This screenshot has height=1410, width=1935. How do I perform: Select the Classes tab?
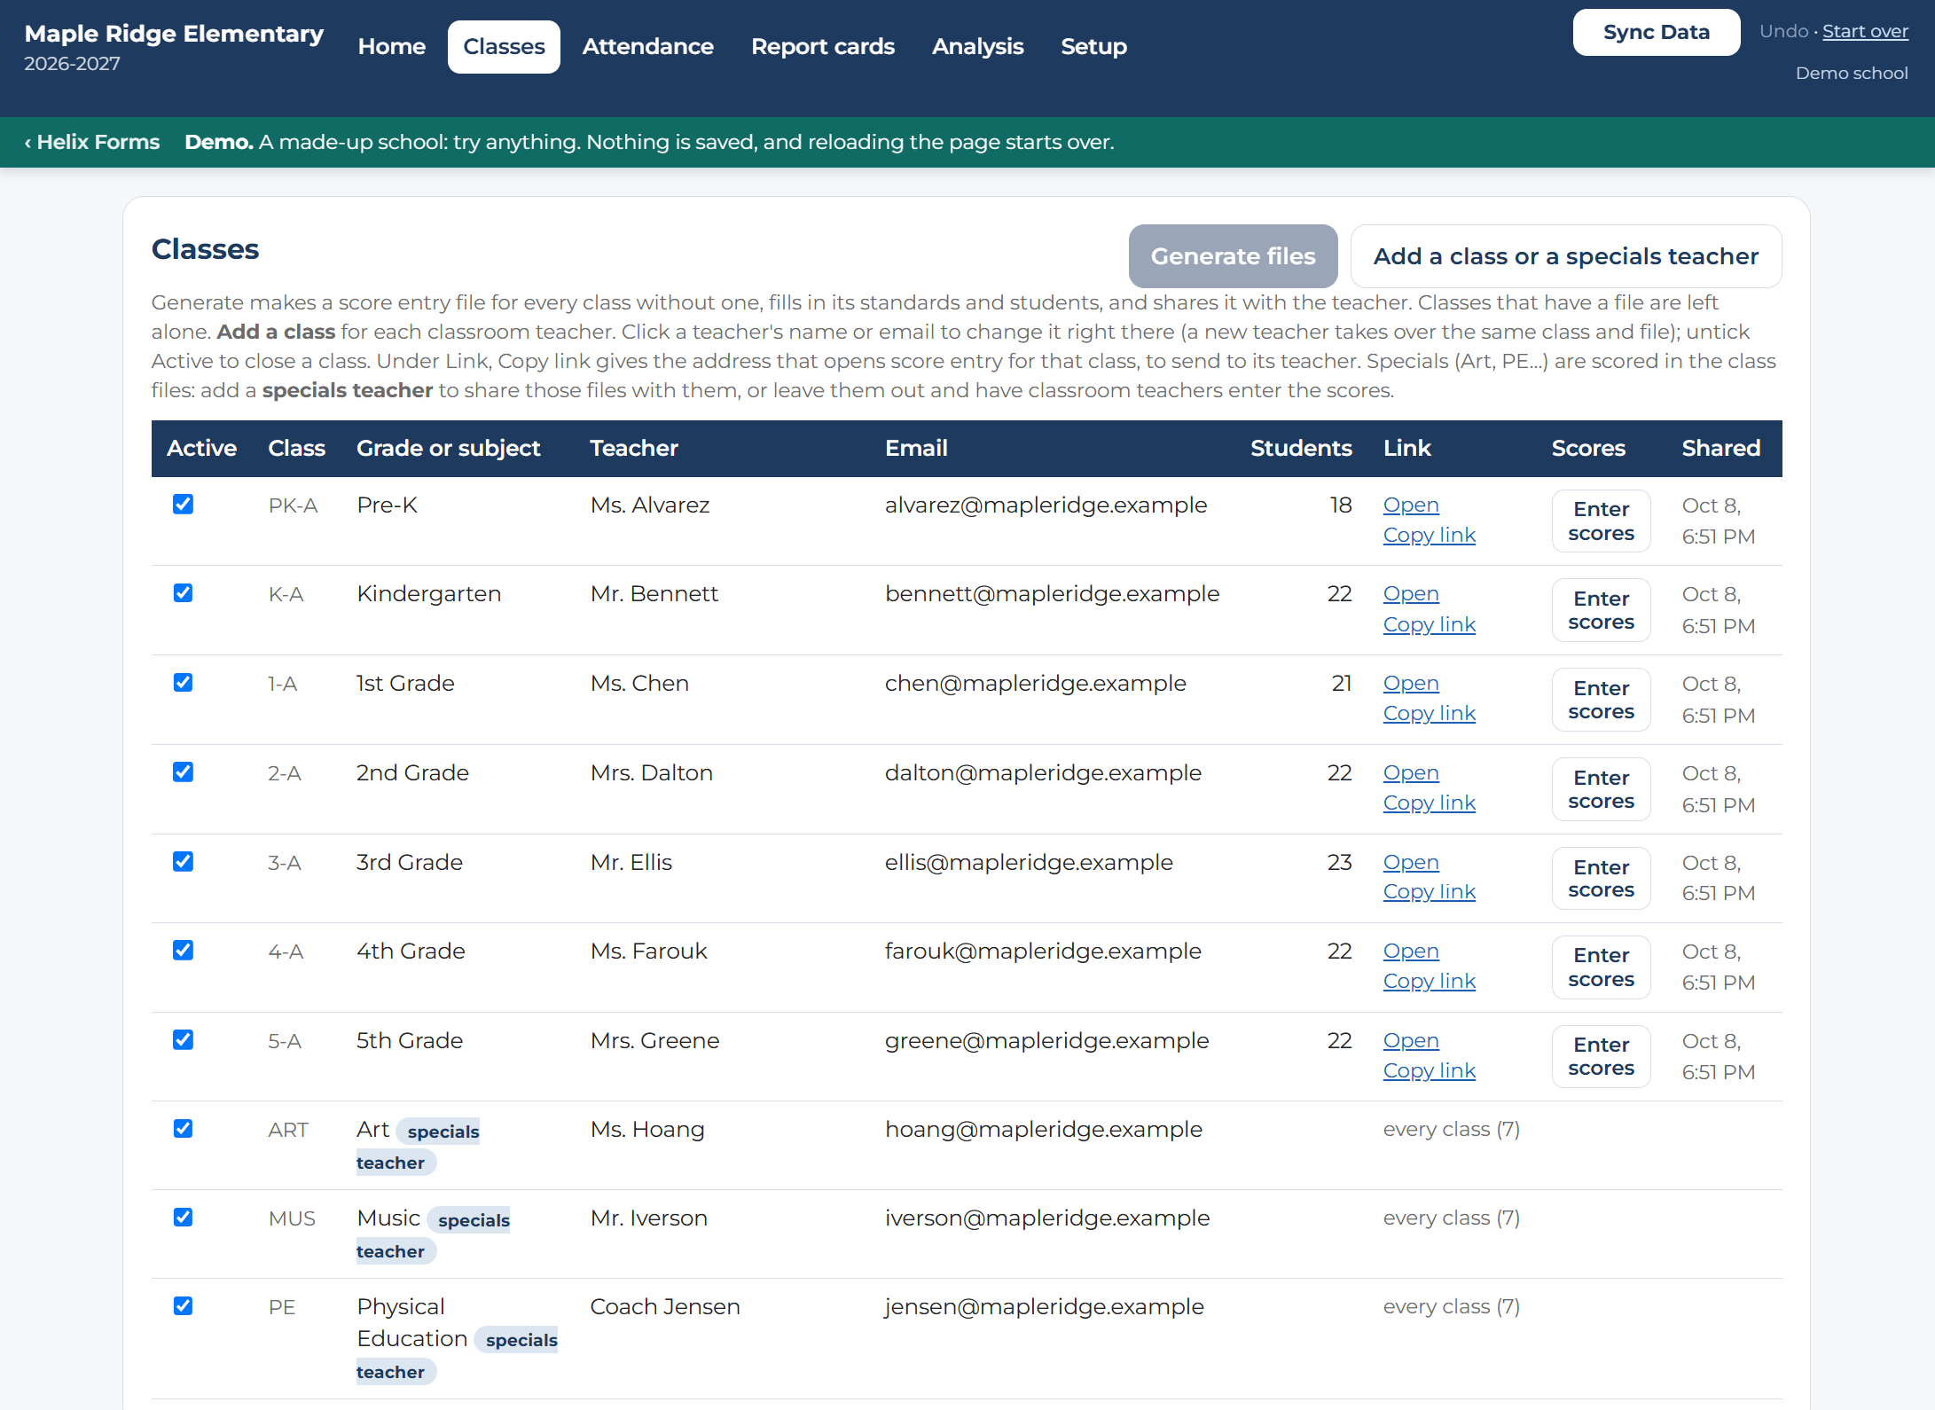504,47
